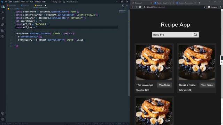The height and width of the screenshot is (125, 223).
Task: Open the Manage gear in VS Code
Action: 3,119
